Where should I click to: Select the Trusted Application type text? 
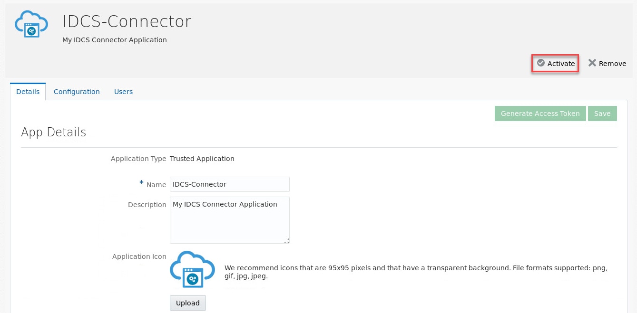point(202,159)
